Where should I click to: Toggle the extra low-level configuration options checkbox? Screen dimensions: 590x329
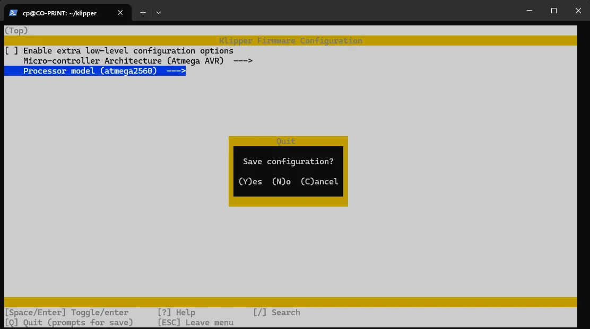[x=11, y=51]
